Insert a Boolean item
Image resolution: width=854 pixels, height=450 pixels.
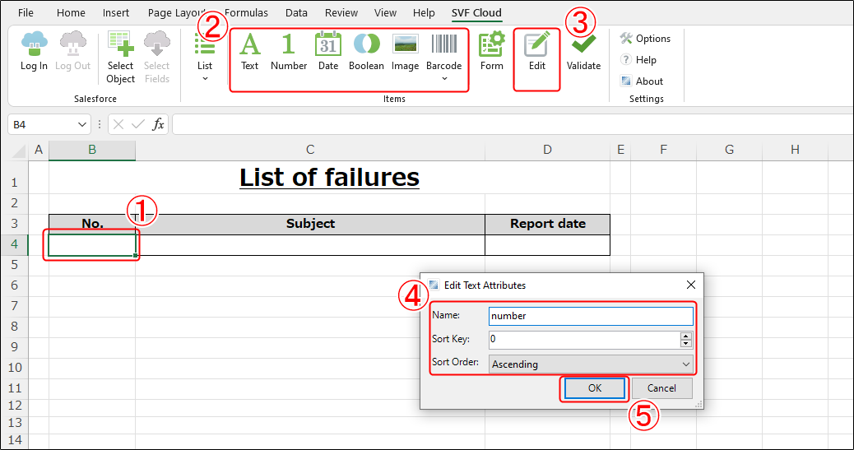coord(366,52)
